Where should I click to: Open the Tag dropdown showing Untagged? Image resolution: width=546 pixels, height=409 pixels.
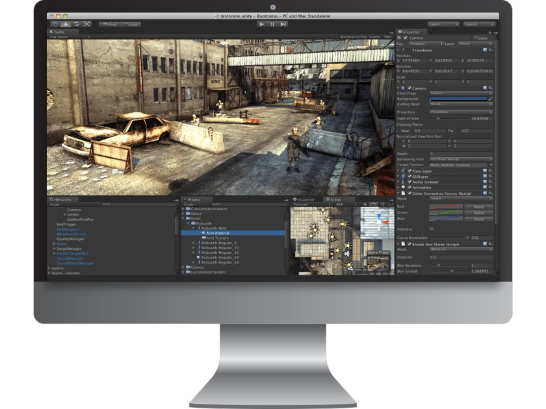tap(426, 44)
